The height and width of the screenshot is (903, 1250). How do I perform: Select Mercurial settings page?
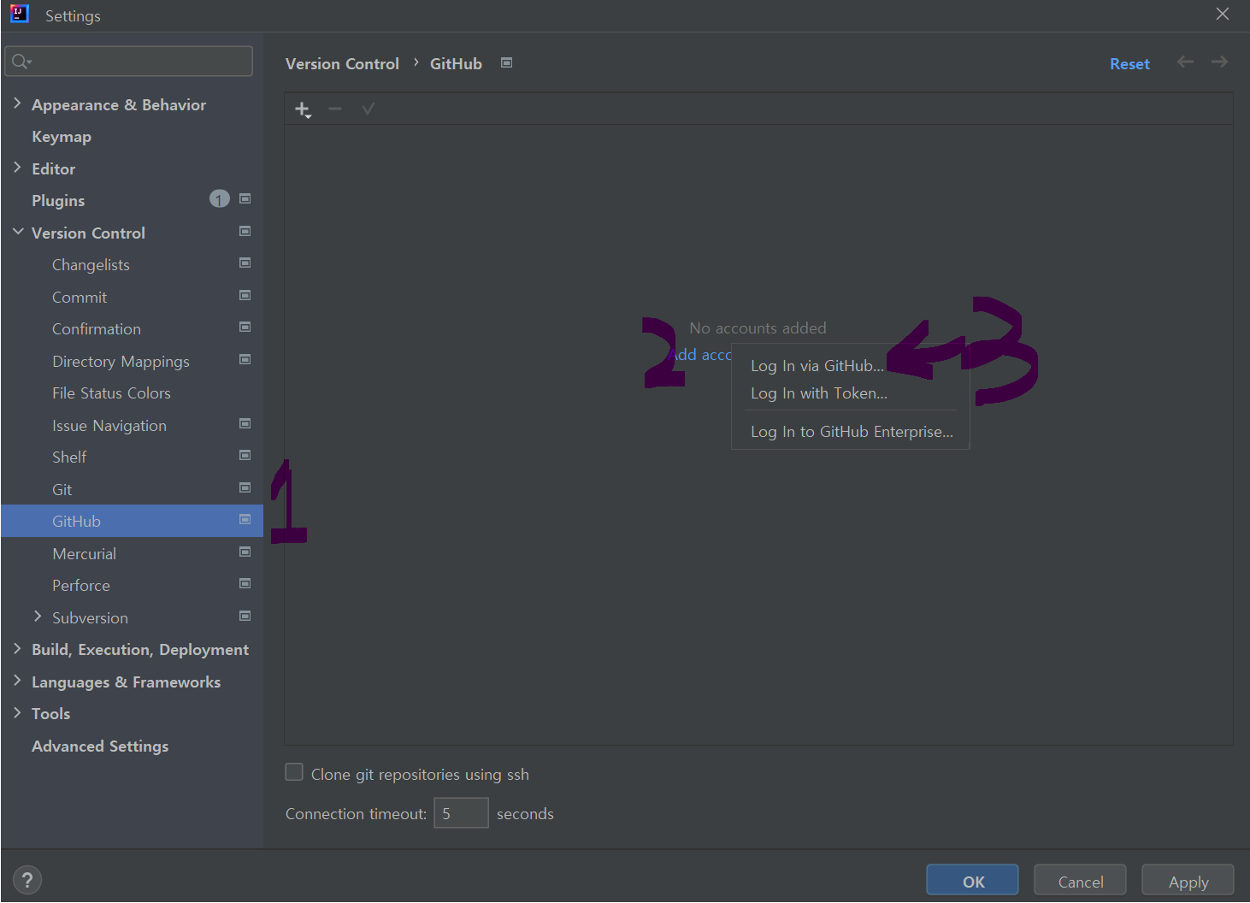[x=84, y=554]
